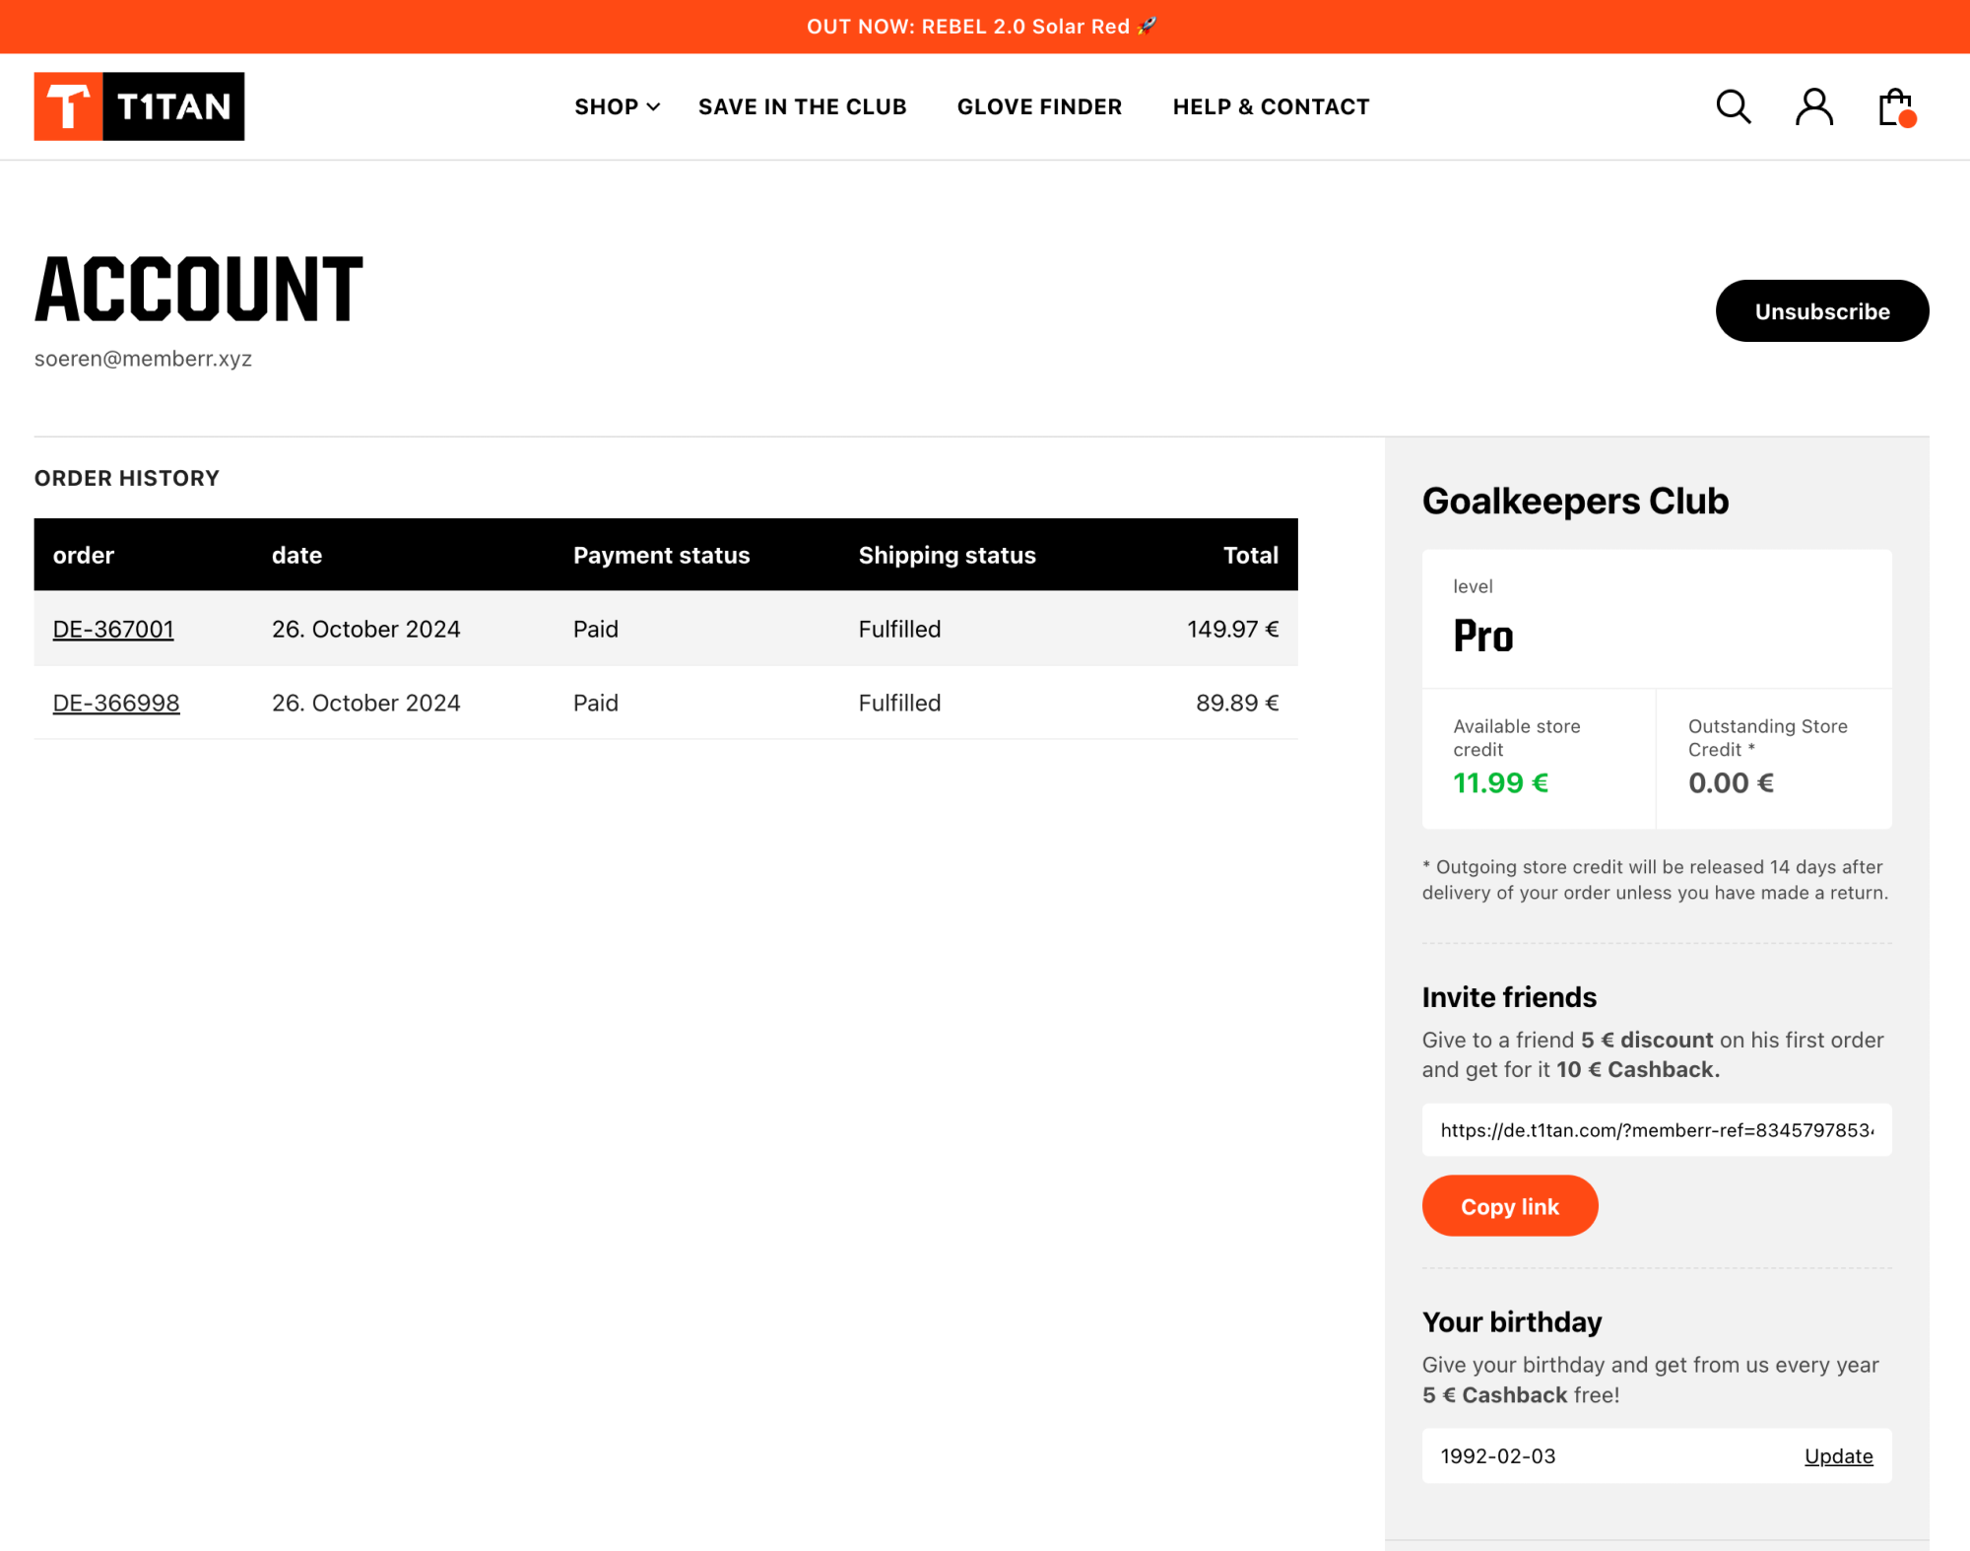
Task: Open order DE-366998 details
Action: (x=115, y=702)
